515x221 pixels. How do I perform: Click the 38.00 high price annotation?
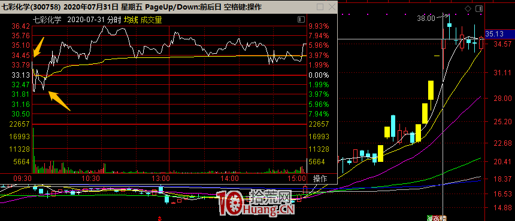426,19
